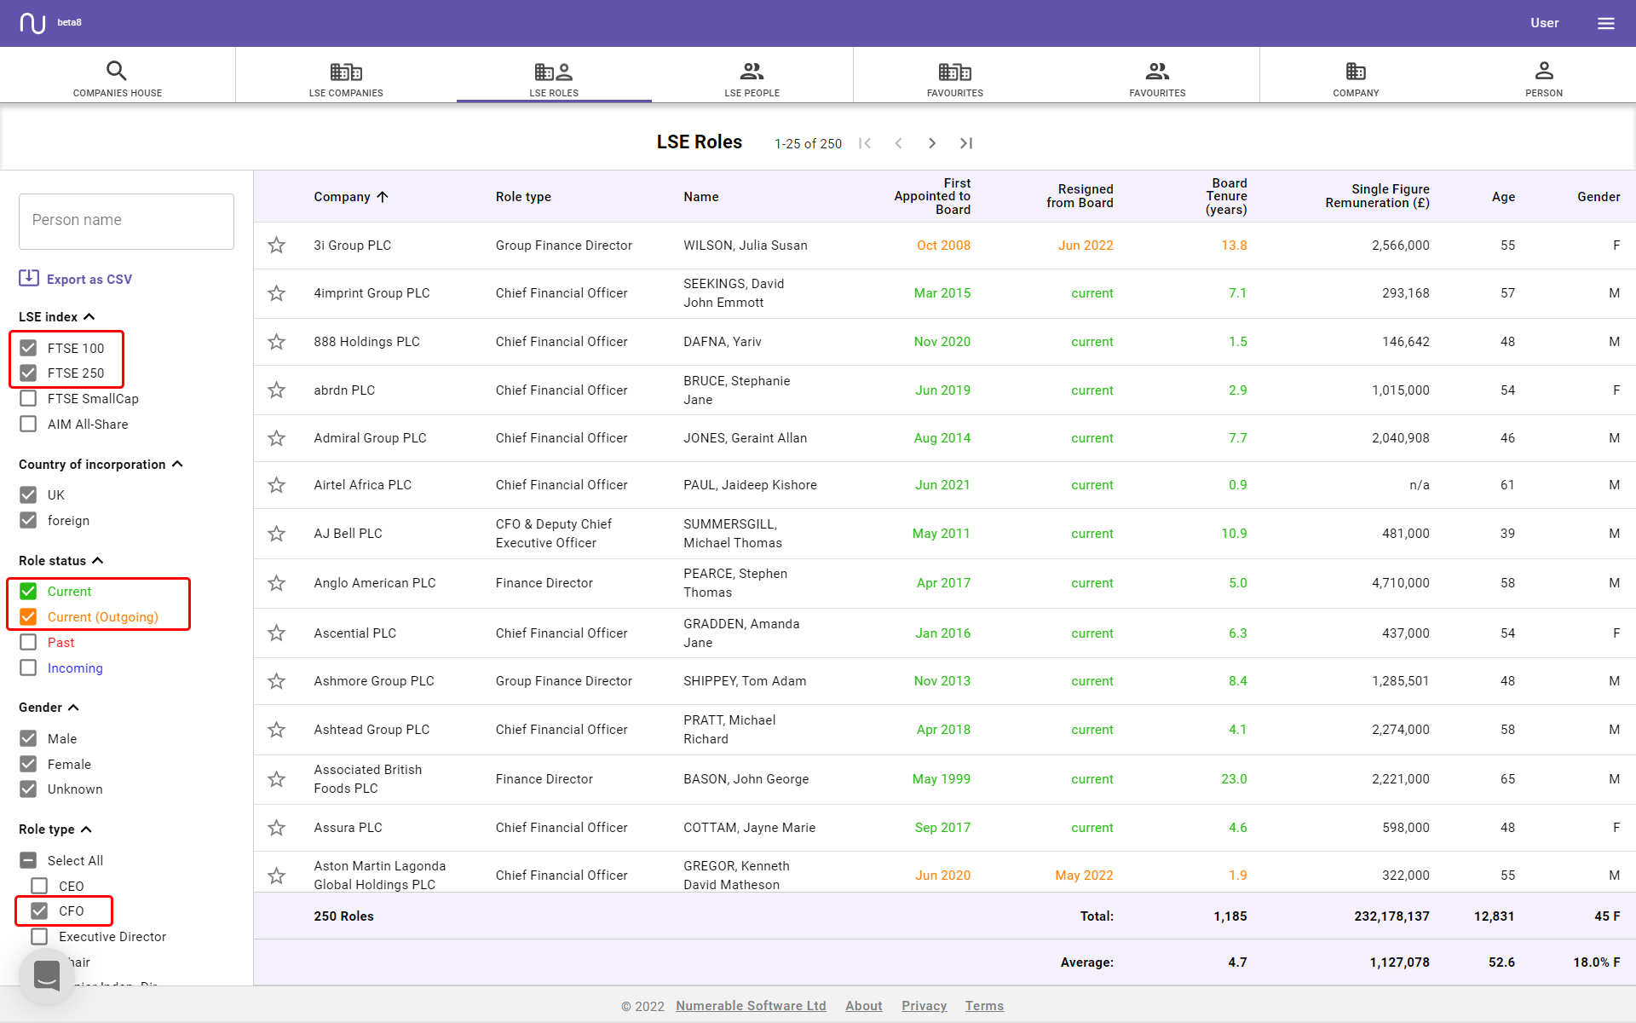Toggle the Current (Outgoing) checkbox

[x=28, y=616]
